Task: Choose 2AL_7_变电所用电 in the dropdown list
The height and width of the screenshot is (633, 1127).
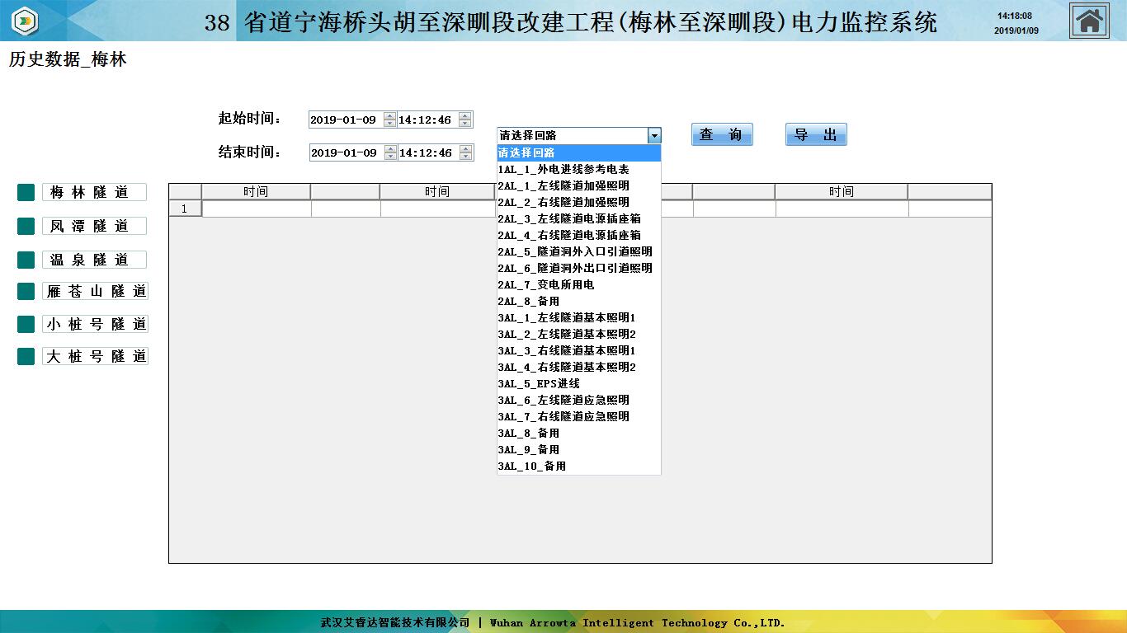Action: [x=546, y=284]
